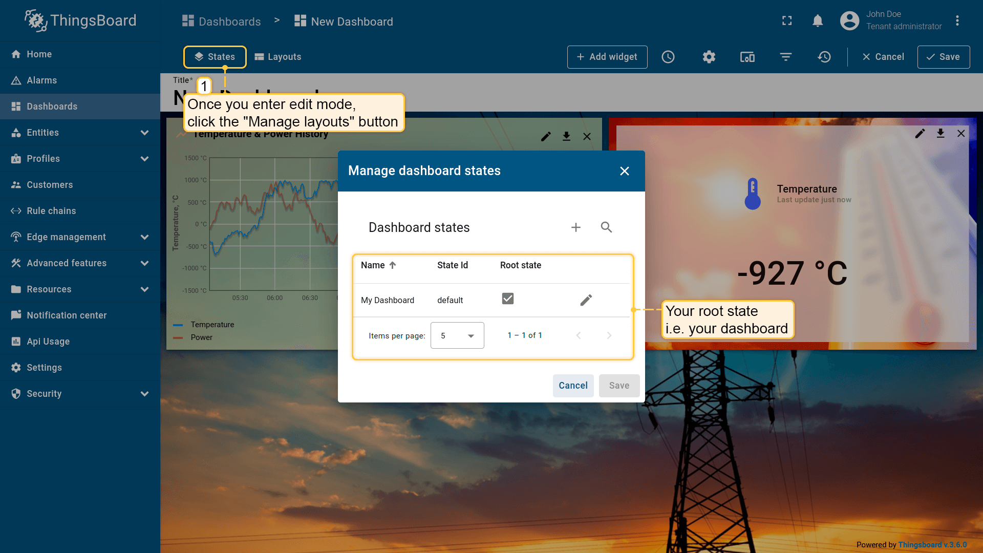The image size is (983, 553).
Task: Open Alarms in sidebar
Action: pyautogui.click(x=80, y=80)
